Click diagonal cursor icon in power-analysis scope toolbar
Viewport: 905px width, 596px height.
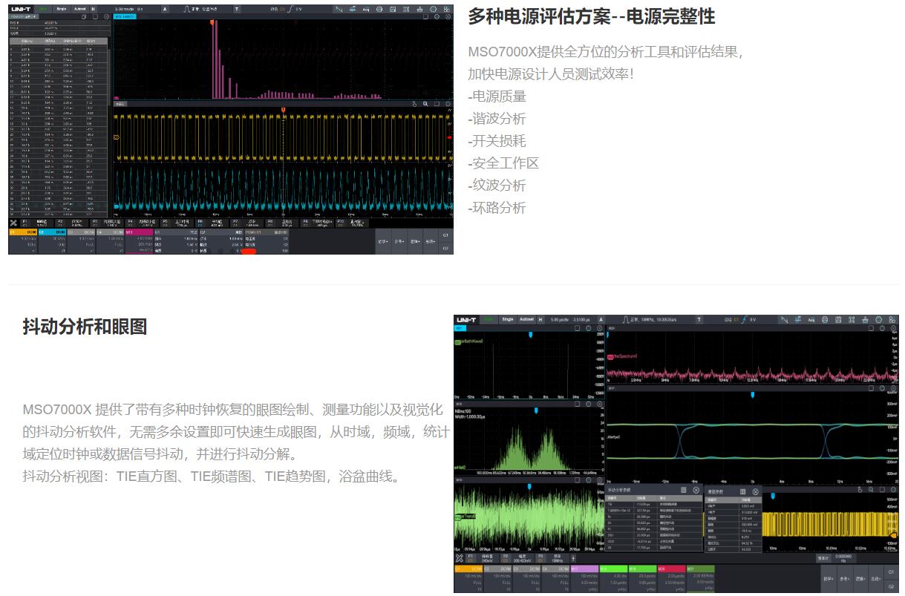pyautogui.click(x=338, y=10)
